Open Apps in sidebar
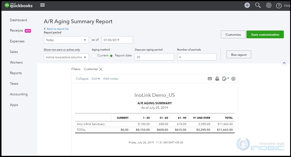Screen dimensions: 291x157 (14, 105)
